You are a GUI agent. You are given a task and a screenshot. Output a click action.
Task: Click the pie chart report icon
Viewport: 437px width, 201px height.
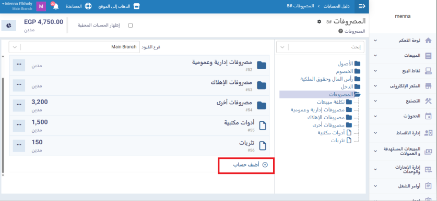pyautogui.click(x=9, y=26)
